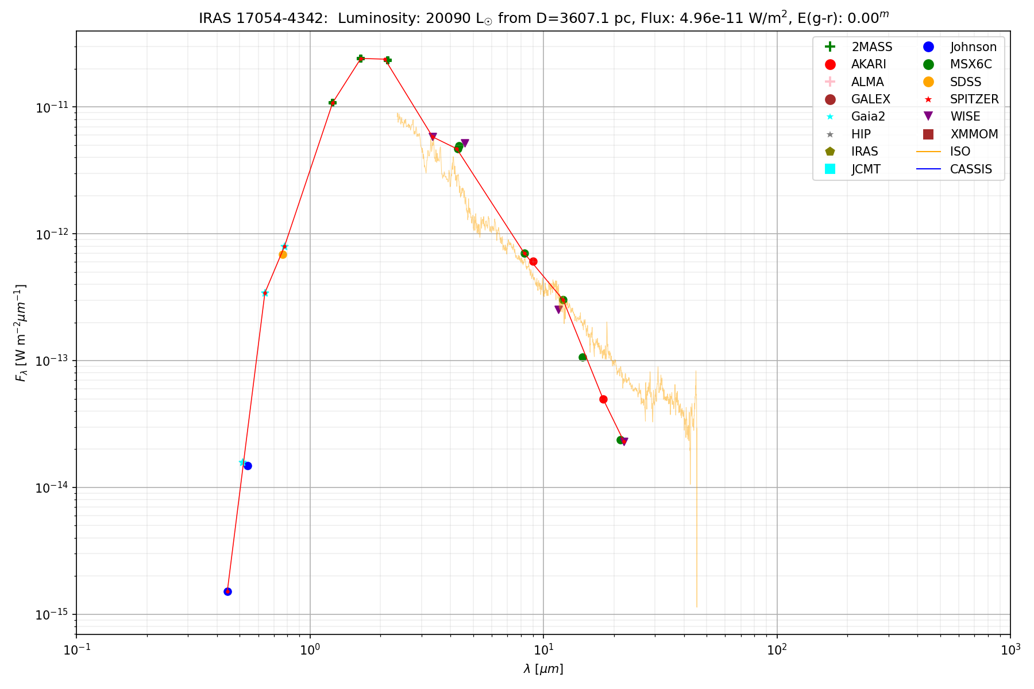Click the λ [µm] x-axis label

point(543,669)
